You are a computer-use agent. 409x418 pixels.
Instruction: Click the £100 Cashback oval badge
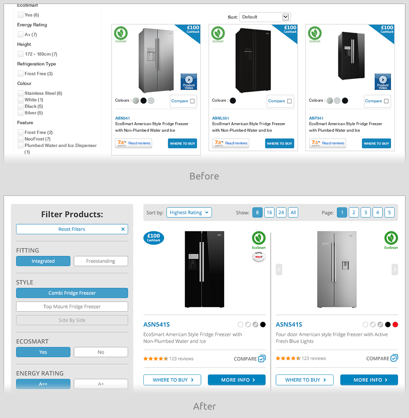(154, 237)
